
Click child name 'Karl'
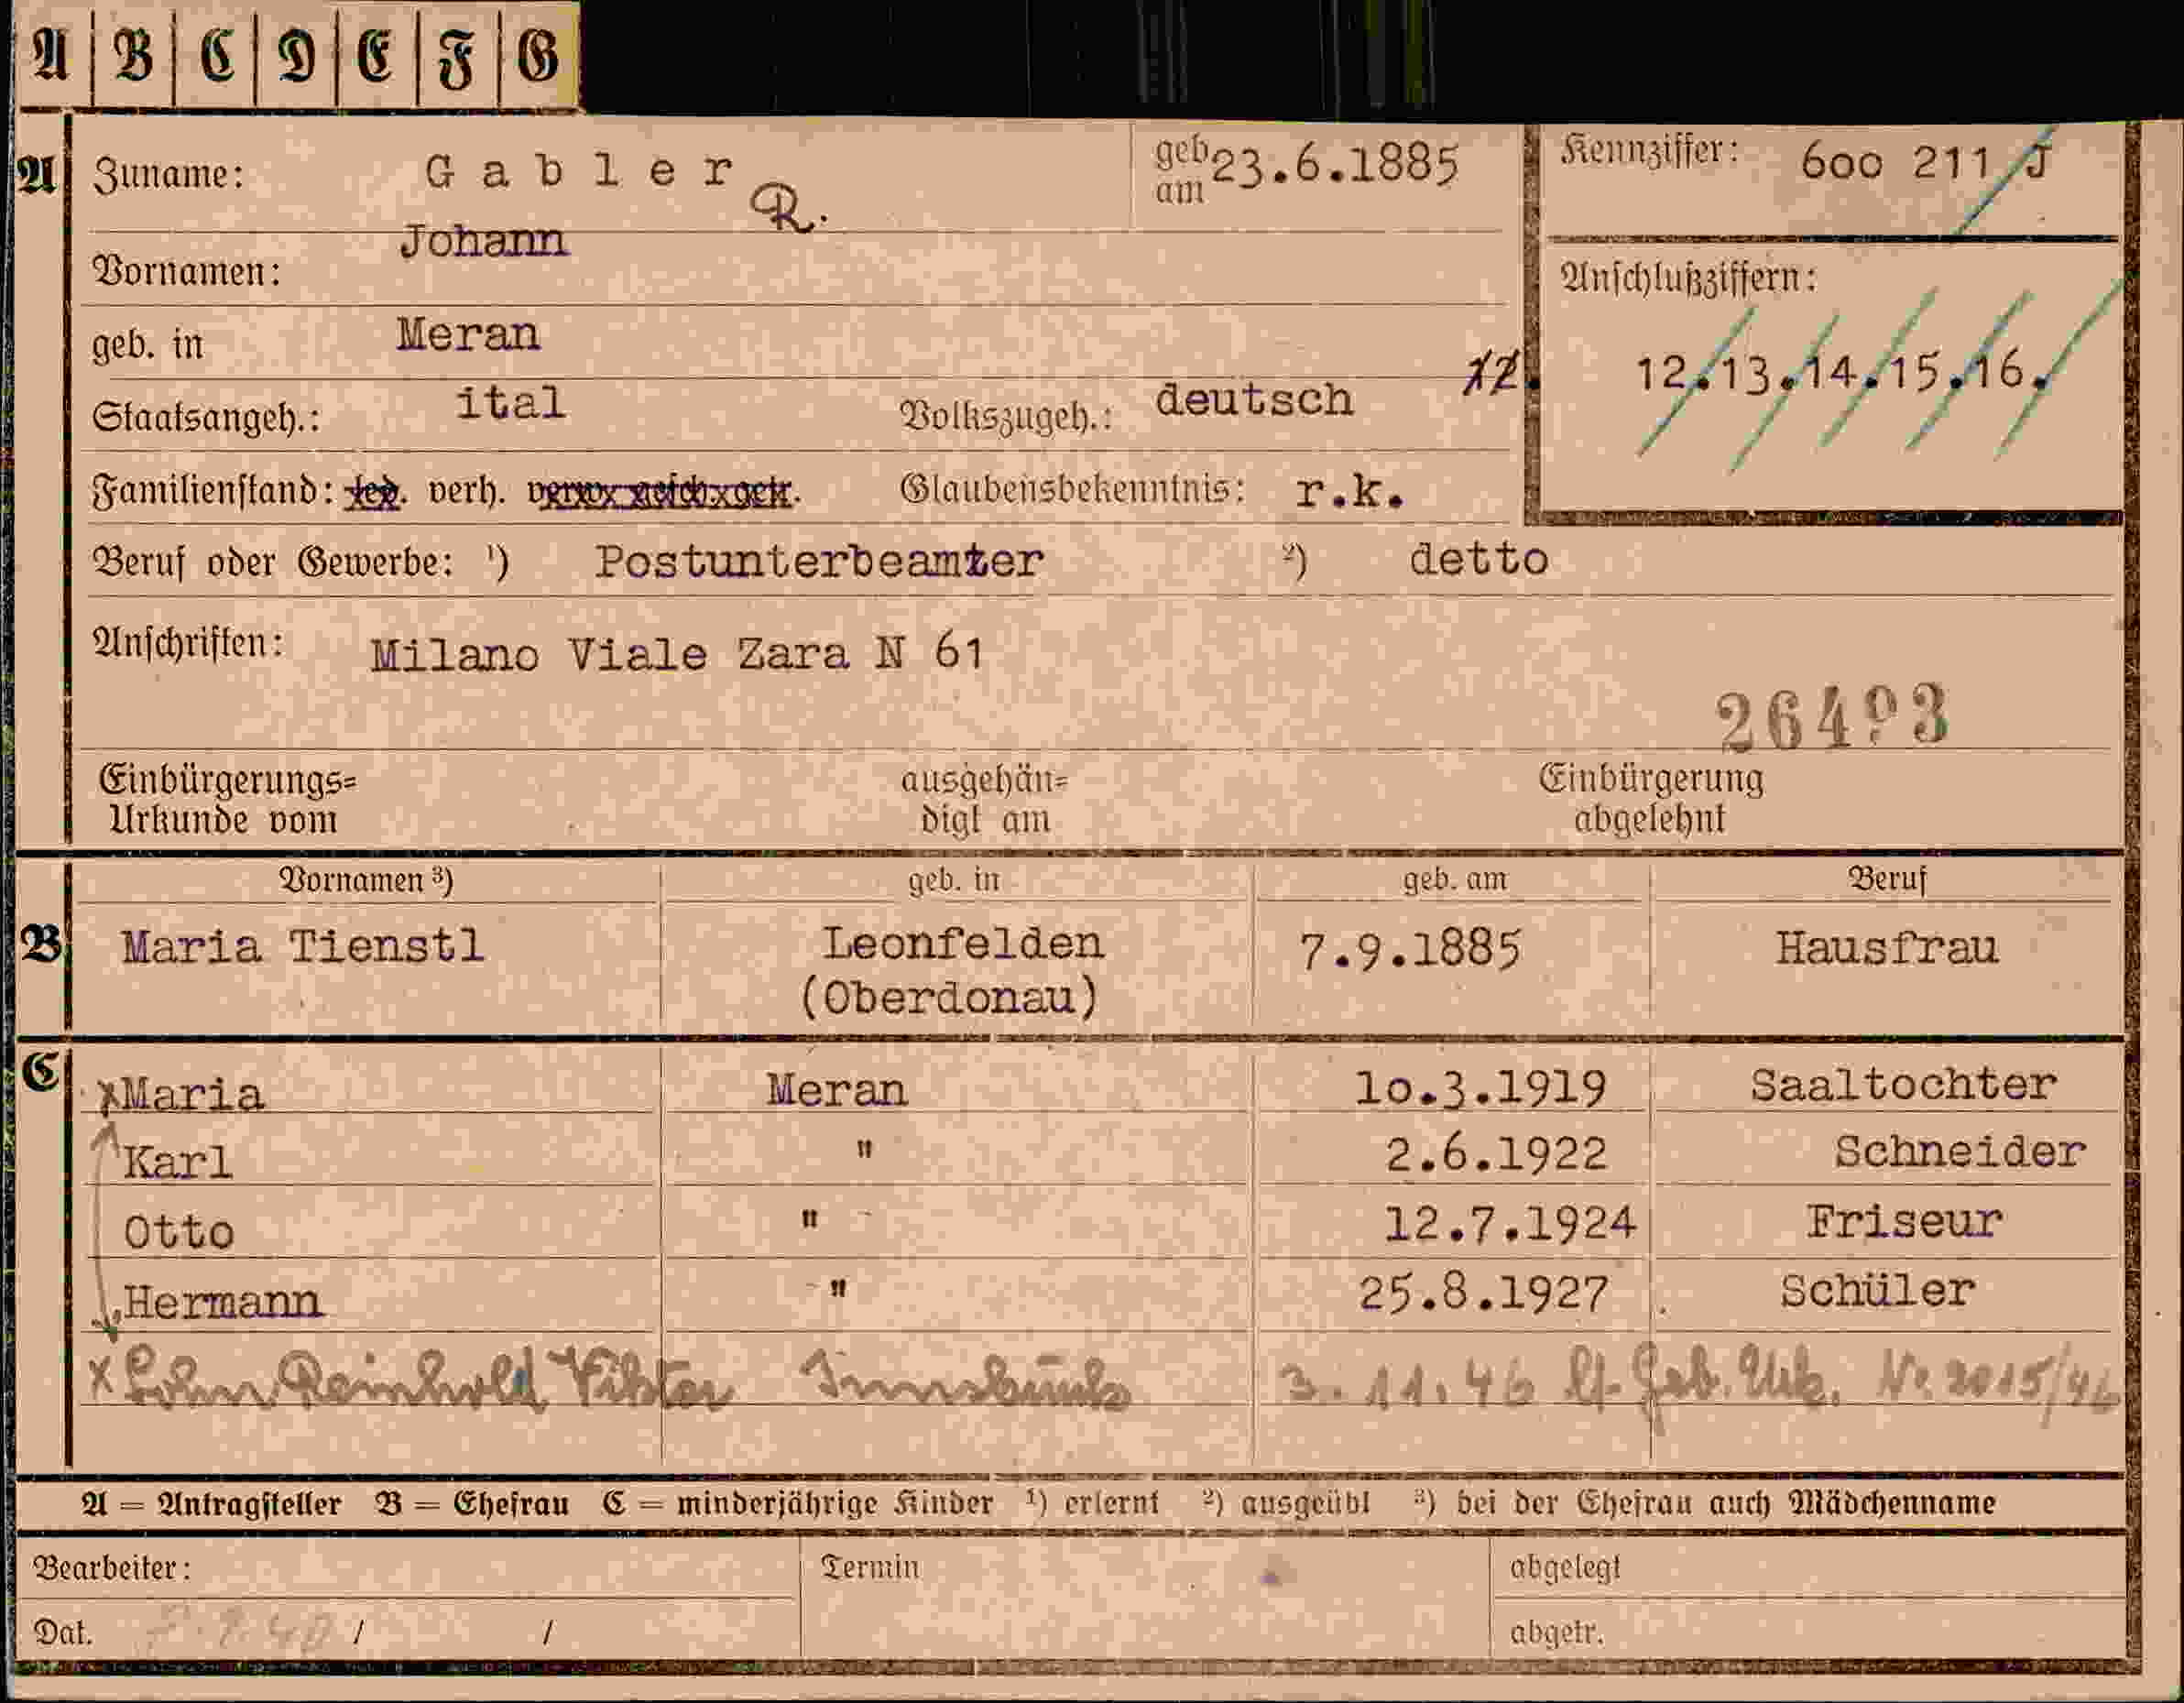177,1162
